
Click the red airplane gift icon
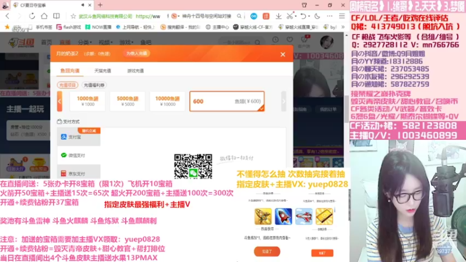point(303,216)
